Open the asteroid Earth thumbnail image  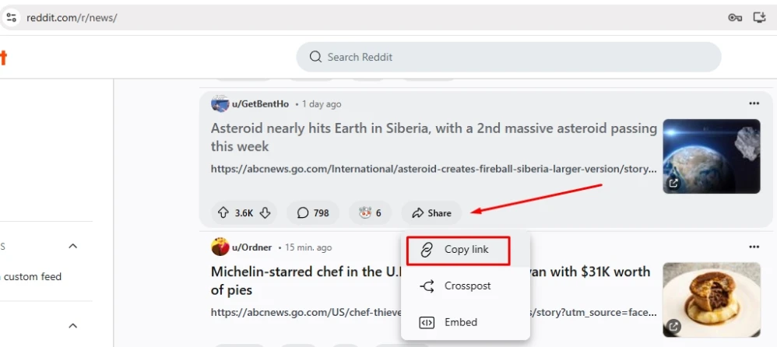pos(711,156)
